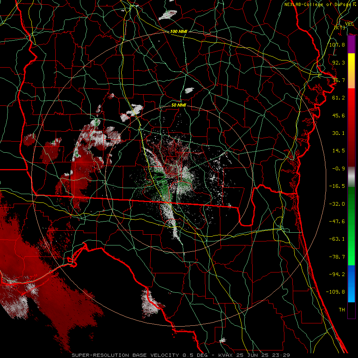The image size is (358, 358).
Task: Pick the gray-white band near -0.9
Action: click(351, 176)
